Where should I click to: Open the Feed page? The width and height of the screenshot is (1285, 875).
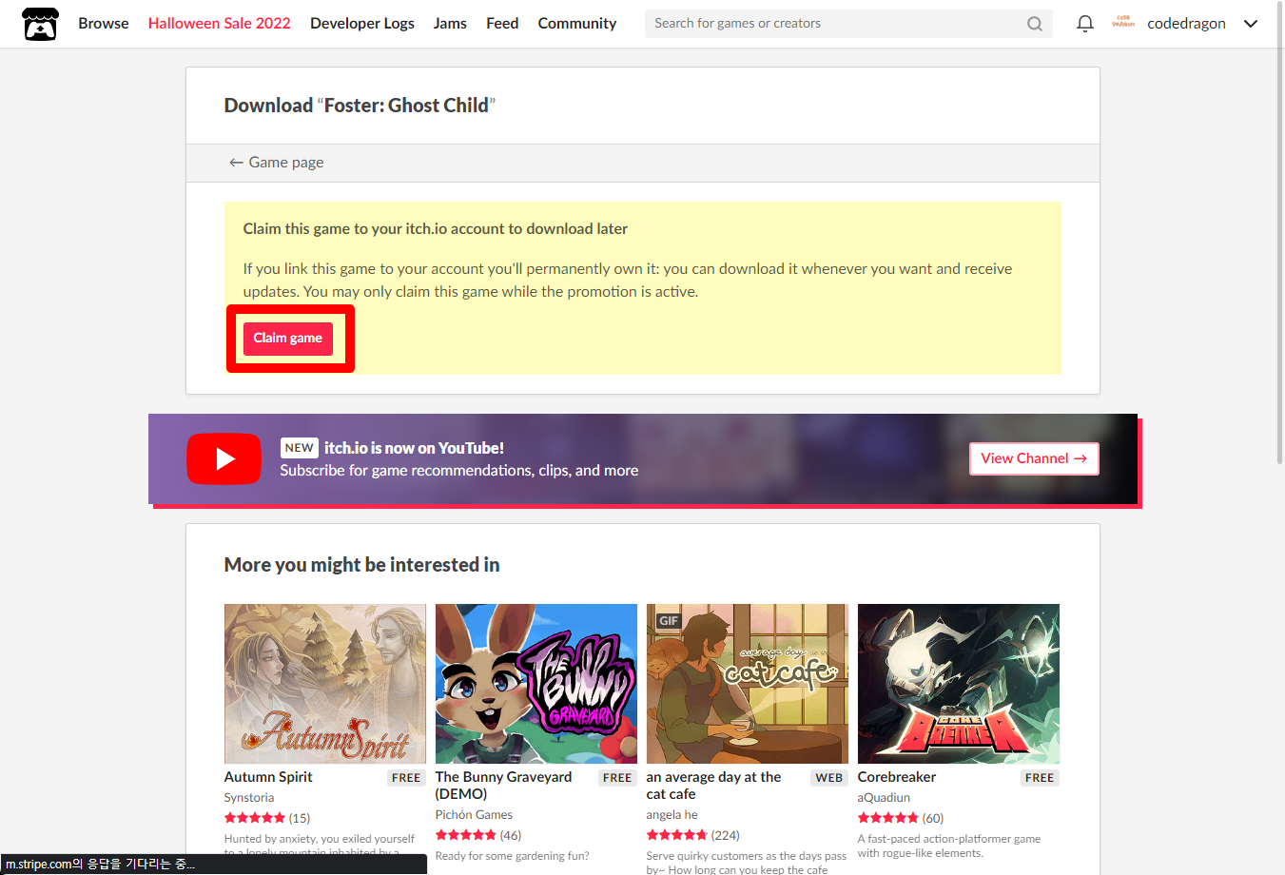click(x=502, y=24)
